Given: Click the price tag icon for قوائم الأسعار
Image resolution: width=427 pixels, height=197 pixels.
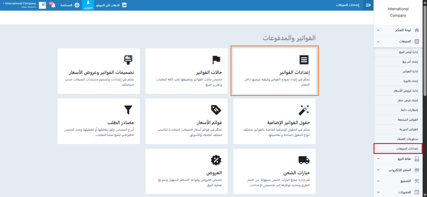Looking at the screenshot, I should [216, 110].
